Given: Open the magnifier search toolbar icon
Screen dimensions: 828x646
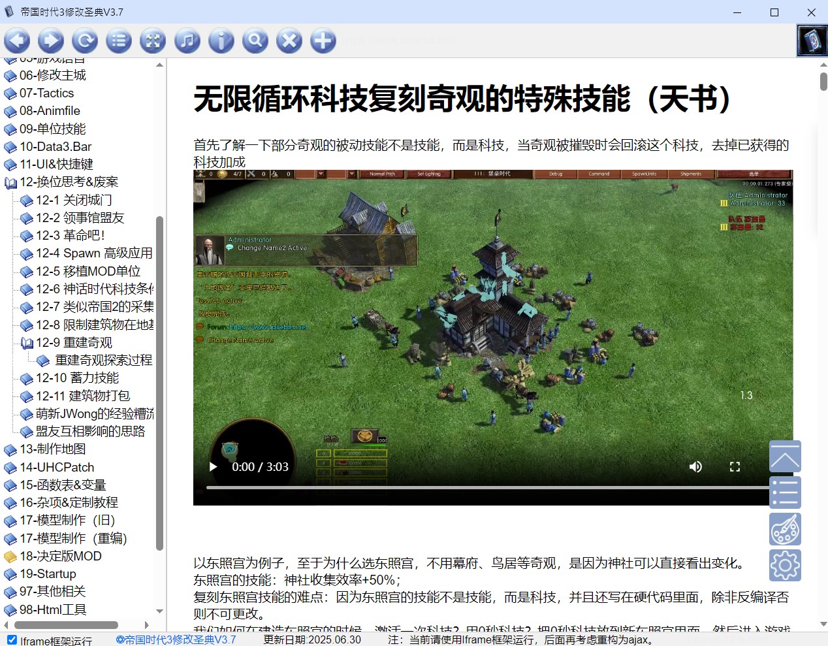Looking at the screenshot, I should click(255, 40).
